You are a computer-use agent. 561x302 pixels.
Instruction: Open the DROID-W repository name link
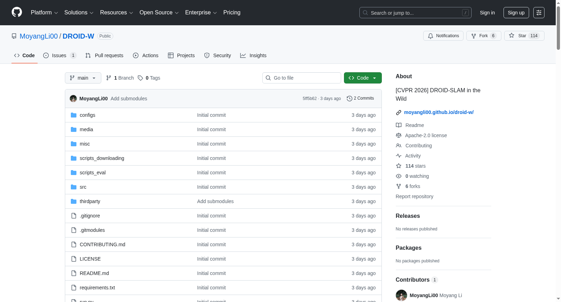coord(79,36)
